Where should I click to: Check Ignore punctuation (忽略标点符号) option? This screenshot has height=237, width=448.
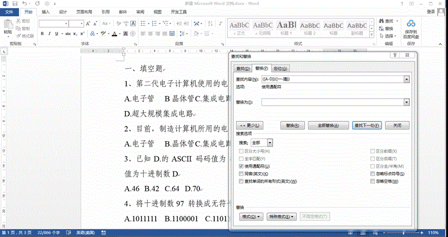373,173
